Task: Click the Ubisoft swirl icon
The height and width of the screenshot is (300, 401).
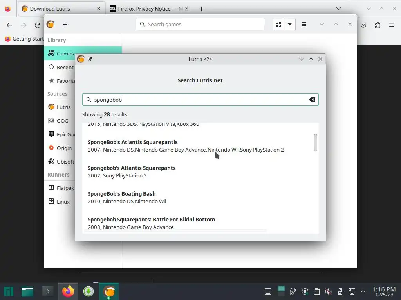Action: coord(51,161)
